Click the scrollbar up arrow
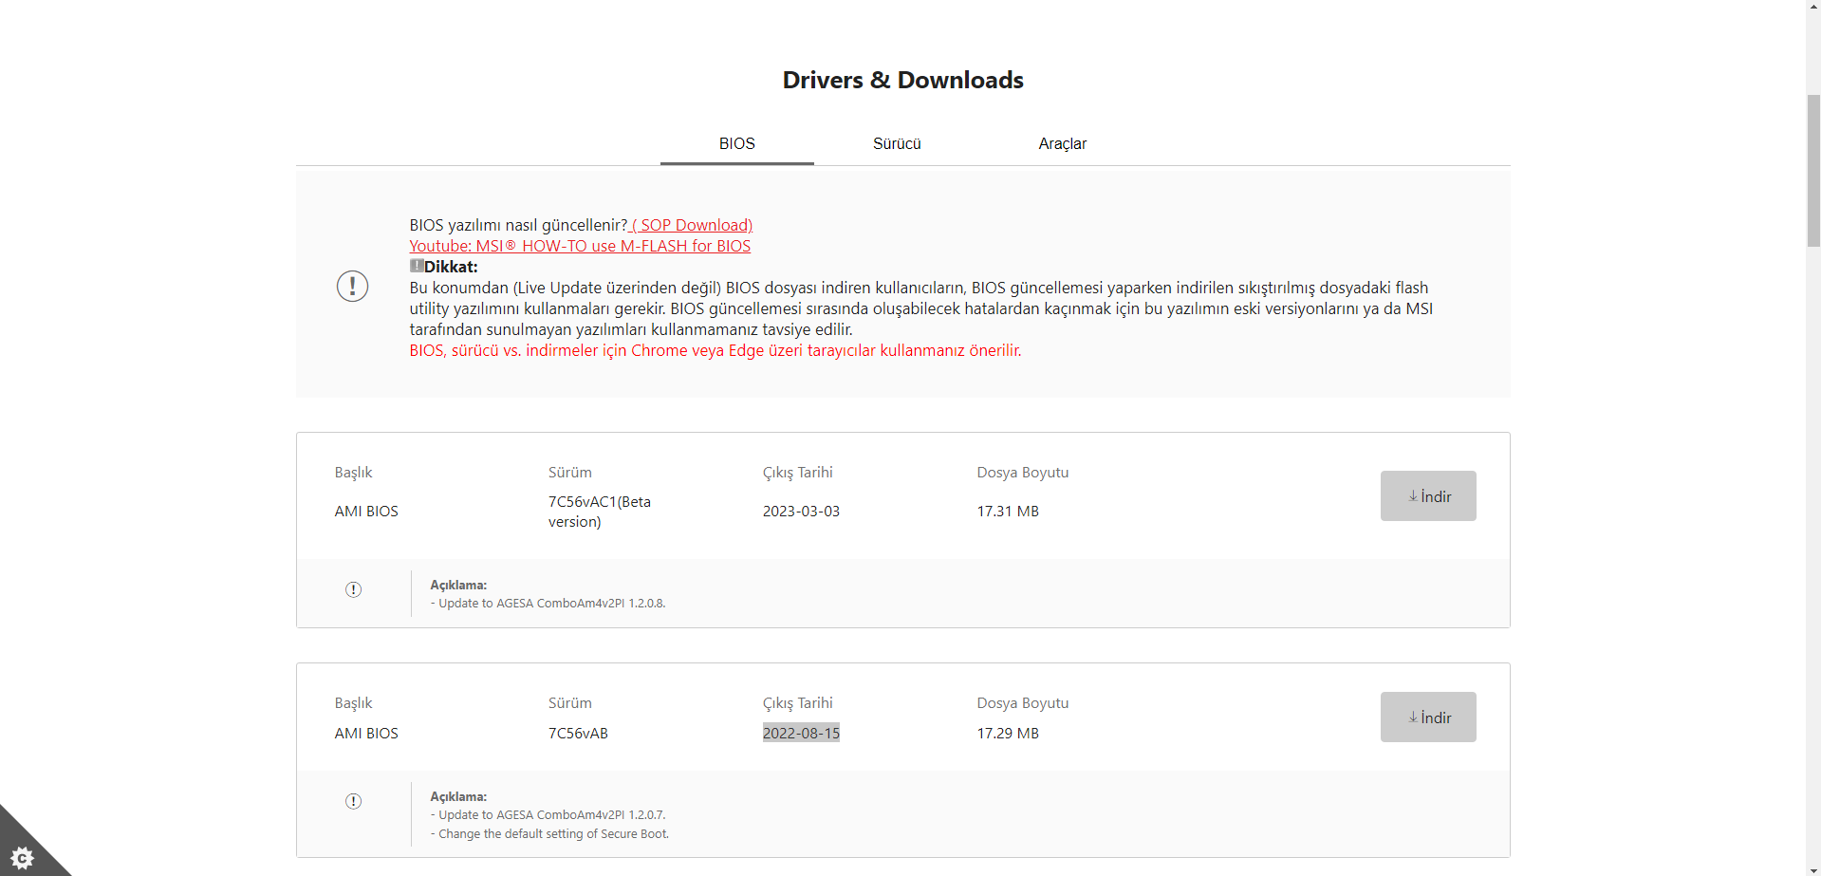Image resolution: width=1821 pixels, height=876 pixels. click(1813, 7)
